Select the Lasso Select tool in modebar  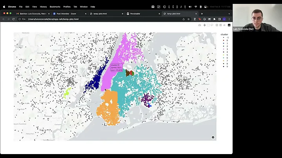pyautogui.click(x=212, y=25)
